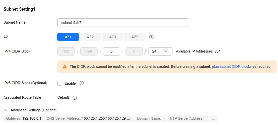Open the subnet mask 24 dropdown
The image size is (278, 125).
click(160, 51)
